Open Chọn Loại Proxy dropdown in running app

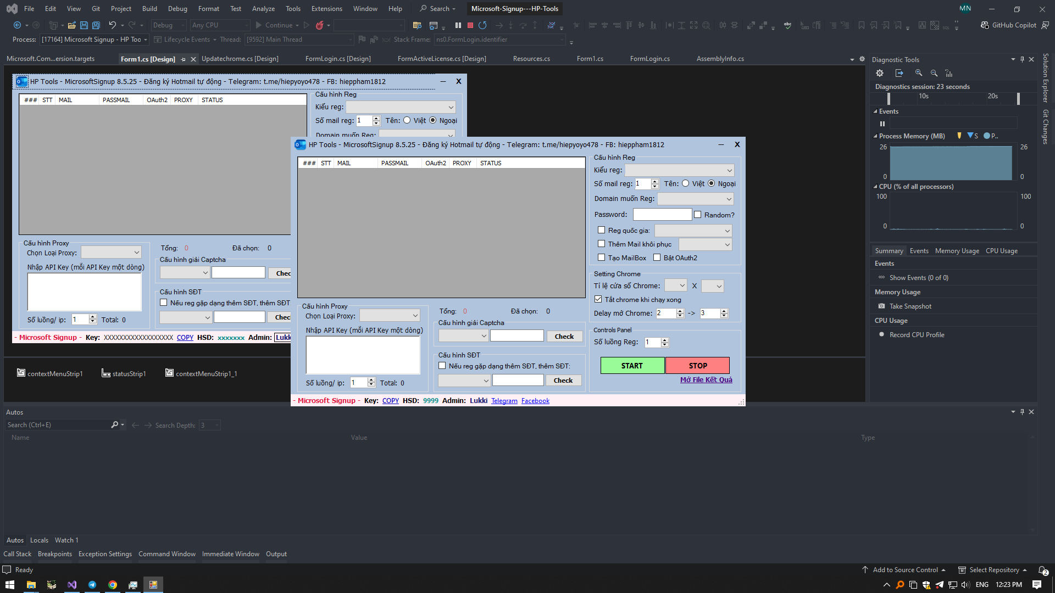click(390, 315)
